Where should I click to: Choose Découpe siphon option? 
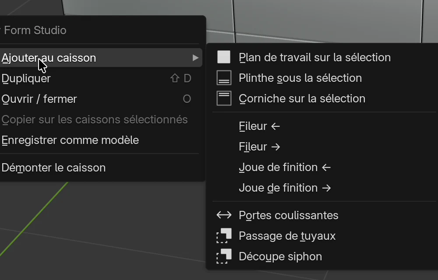click(324, 256)
